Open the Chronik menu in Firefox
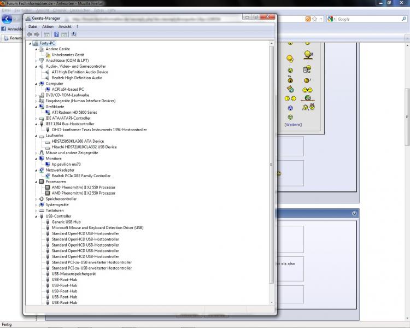The width and height of the screenshot is (410, 328). point(60,10)
